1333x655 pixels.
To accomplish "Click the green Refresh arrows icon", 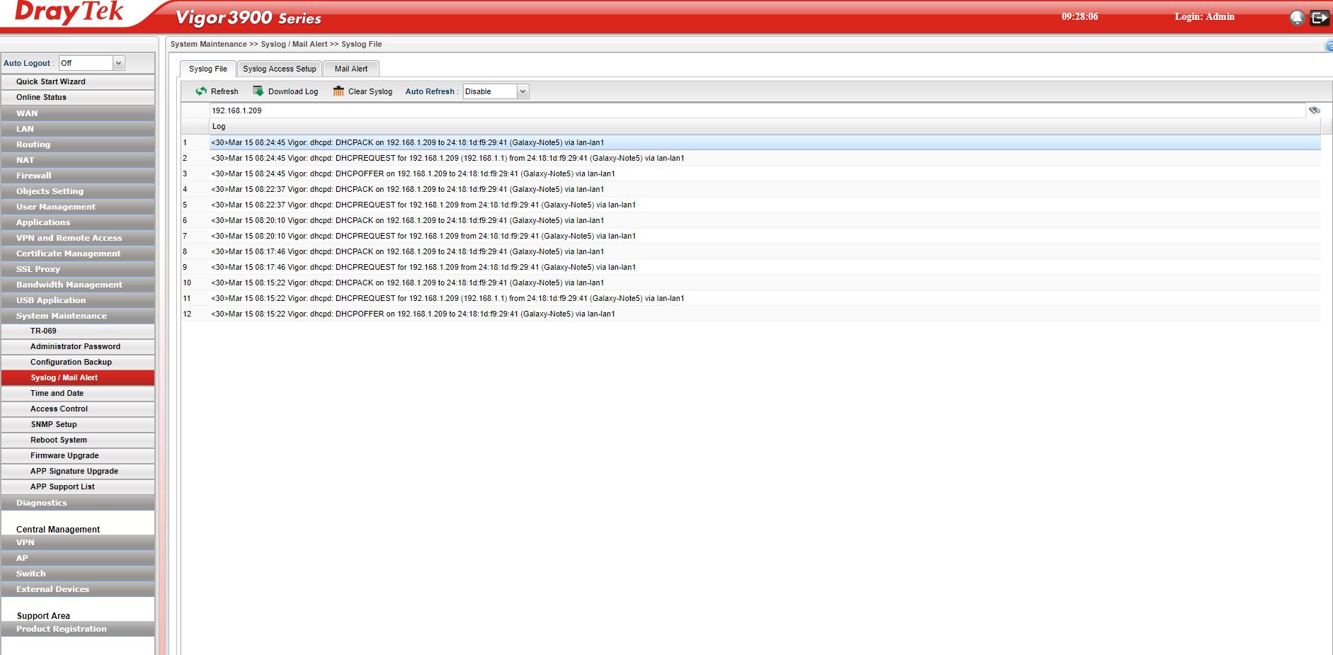I will 201,91.
